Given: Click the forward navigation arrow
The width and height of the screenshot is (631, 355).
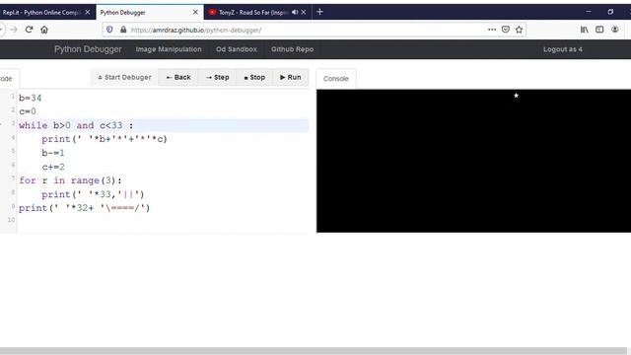Looking at the screenshot, I should [x=14, y=30].
